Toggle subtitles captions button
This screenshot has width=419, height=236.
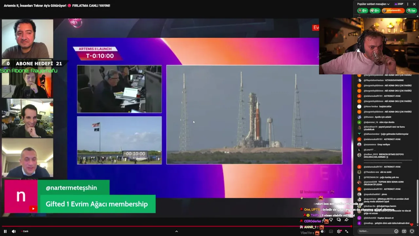(331, 231)
